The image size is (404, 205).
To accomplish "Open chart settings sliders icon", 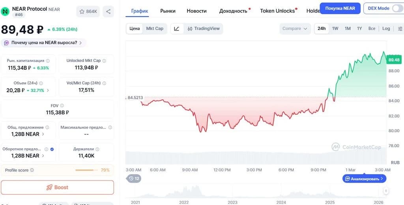I will tap(400, 29).
